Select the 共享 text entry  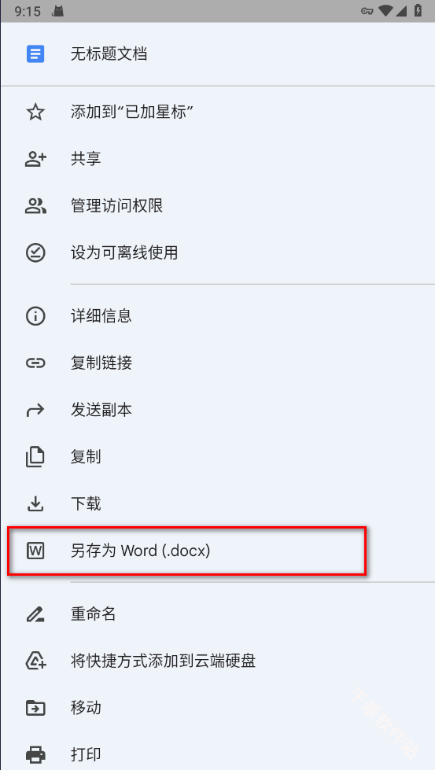pyautogui.click(x=86, y=159)
